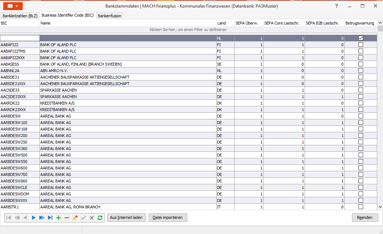The image size is (383, 234).
Task: Click the empty BIC cell in selected row
Action: pos(20,38)
